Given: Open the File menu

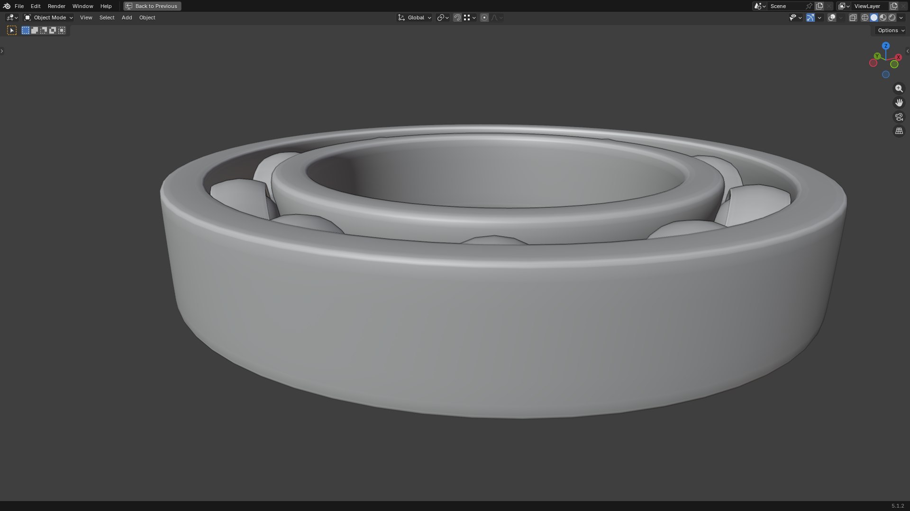Looking at the screenshot, I should 19,6.
